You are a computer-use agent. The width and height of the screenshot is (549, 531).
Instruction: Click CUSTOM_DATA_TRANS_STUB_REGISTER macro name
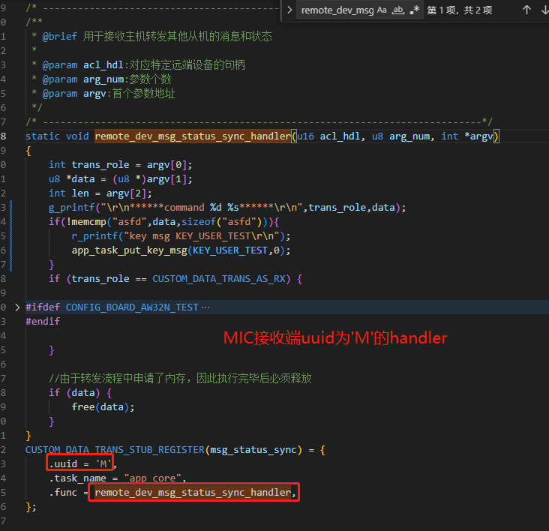tap(115, 450)
